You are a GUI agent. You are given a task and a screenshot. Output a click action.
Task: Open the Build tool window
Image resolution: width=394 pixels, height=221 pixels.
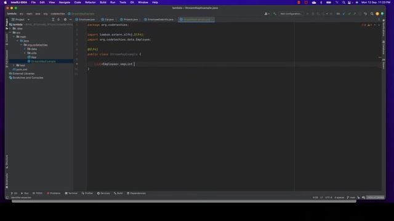(118, 193)
